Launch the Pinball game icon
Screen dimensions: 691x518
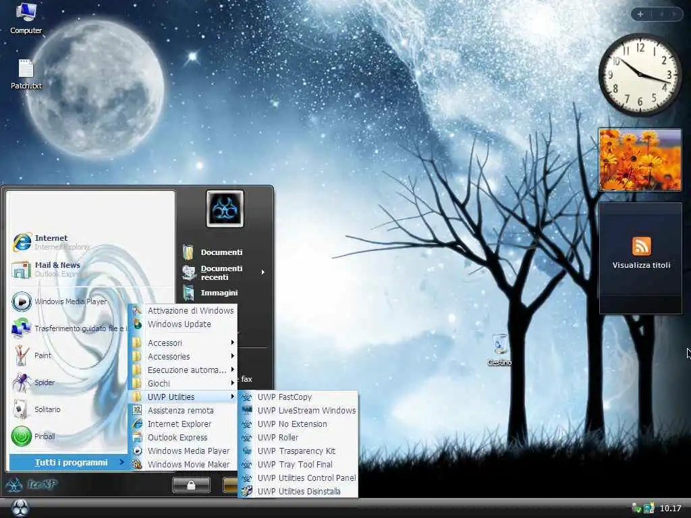click(21, 436)
